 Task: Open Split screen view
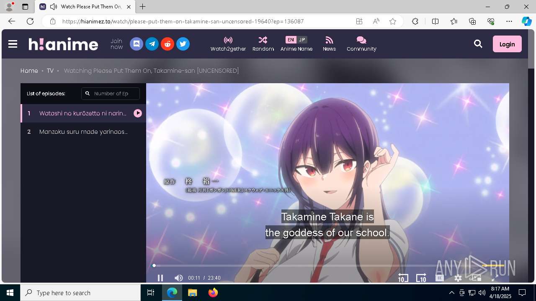435,21
